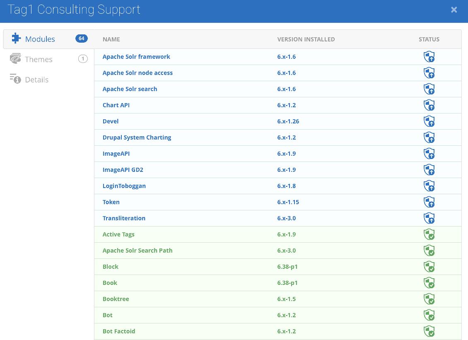Click update shield icon for Drupal System Charting
468x340 pixels.
tap(429, 137)
